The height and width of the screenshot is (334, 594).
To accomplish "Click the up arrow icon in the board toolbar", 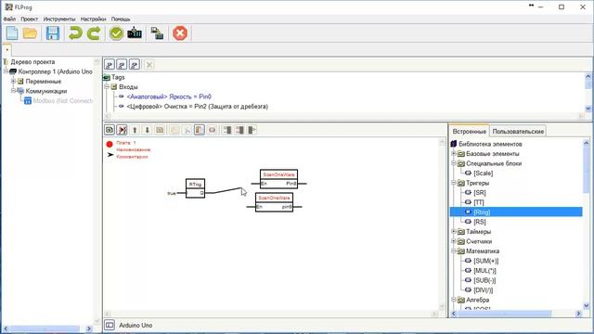I will [135, 130].
